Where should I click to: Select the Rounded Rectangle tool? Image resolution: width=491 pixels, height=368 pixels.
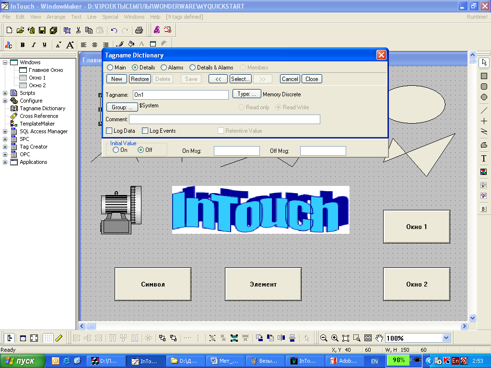pos(484,86)
